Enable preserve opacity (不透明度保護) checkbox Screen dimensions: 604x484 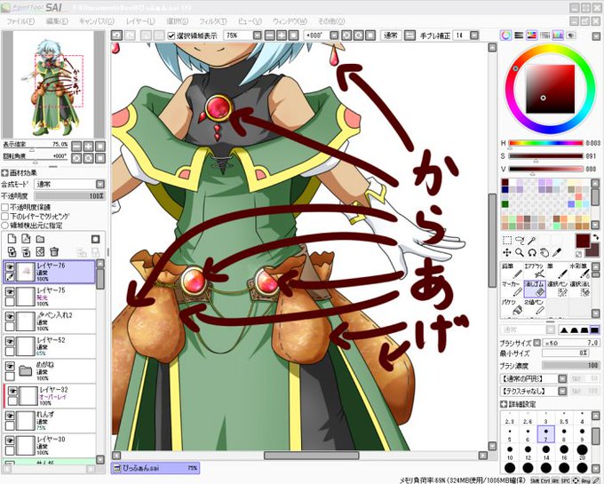click(x=5, y=207)
